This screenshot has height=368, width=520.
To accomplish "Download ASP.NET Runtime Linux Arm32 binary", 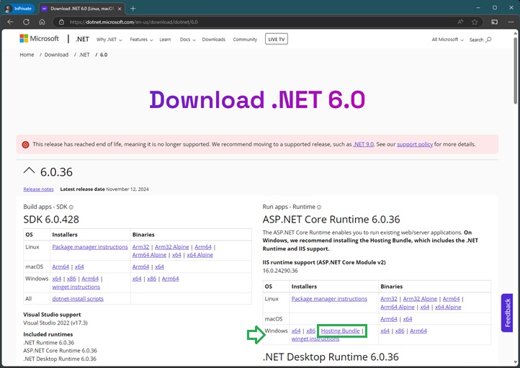I will click(x=389, y=299).
